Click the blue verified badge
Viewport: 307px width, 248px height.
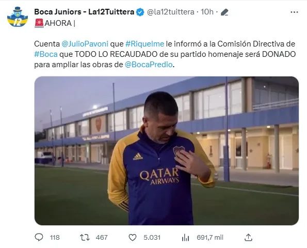(140, 12)
